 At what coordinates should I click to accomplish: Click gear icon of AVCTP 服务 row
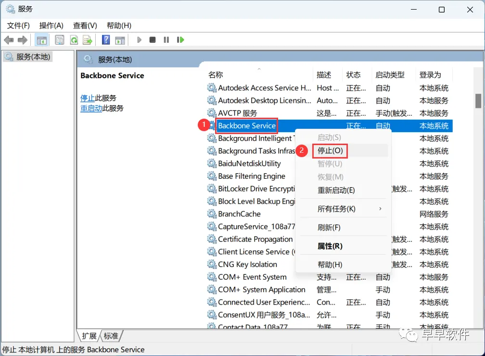click(212, 113)
